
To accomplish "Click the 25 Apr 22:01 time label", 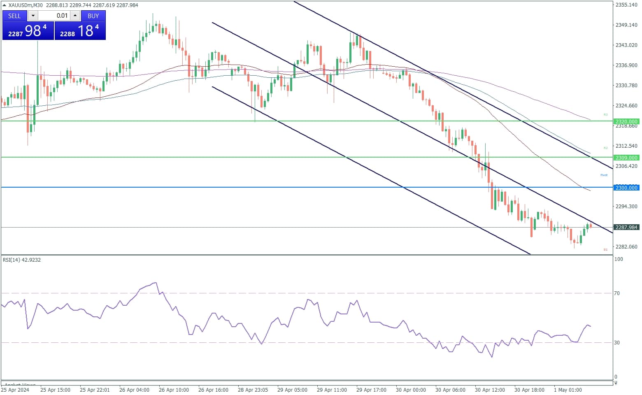I will pyautogui.click(x=95, y=390).
